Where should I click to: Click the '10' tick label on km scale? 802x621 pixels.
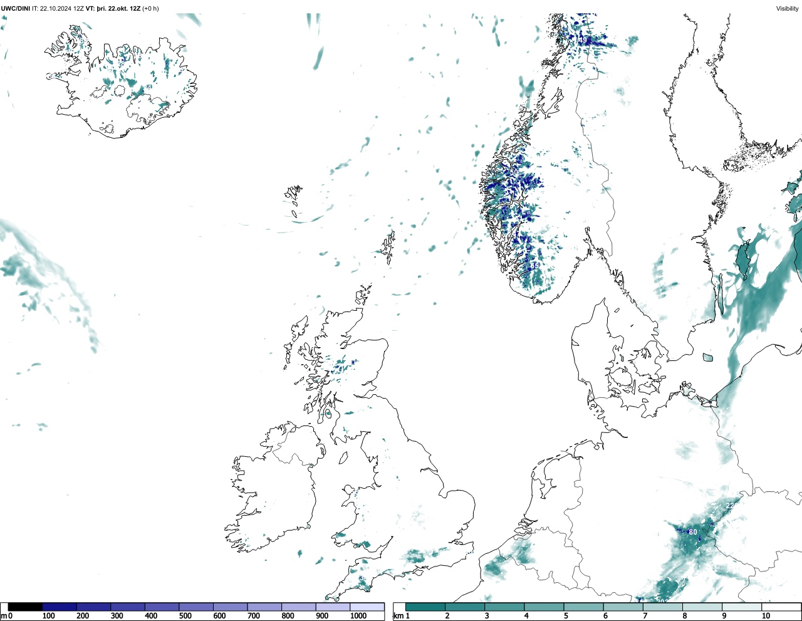(x=766, y=616)
